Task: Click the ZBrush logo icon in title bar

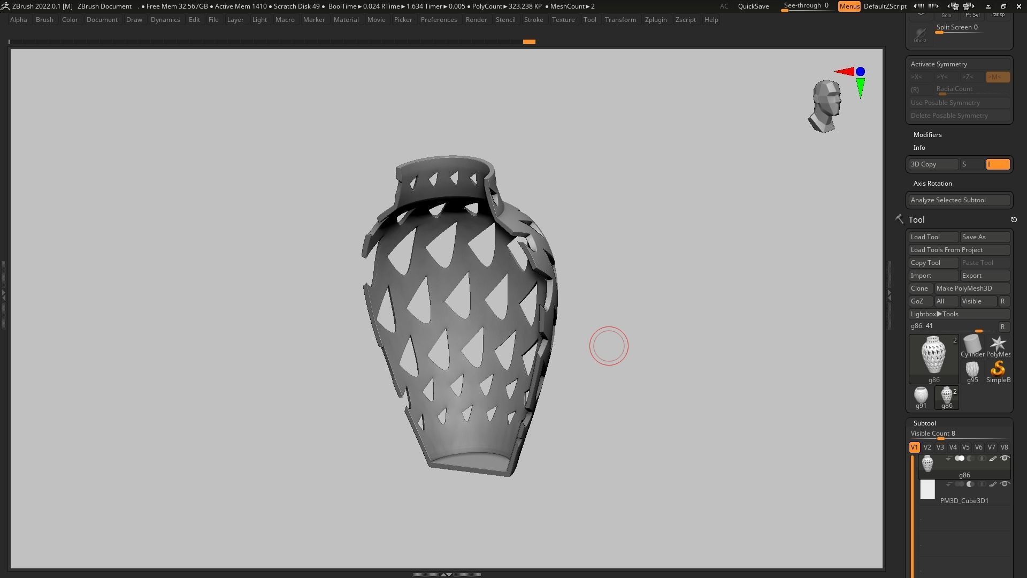Action: click(x=5, y=6)
